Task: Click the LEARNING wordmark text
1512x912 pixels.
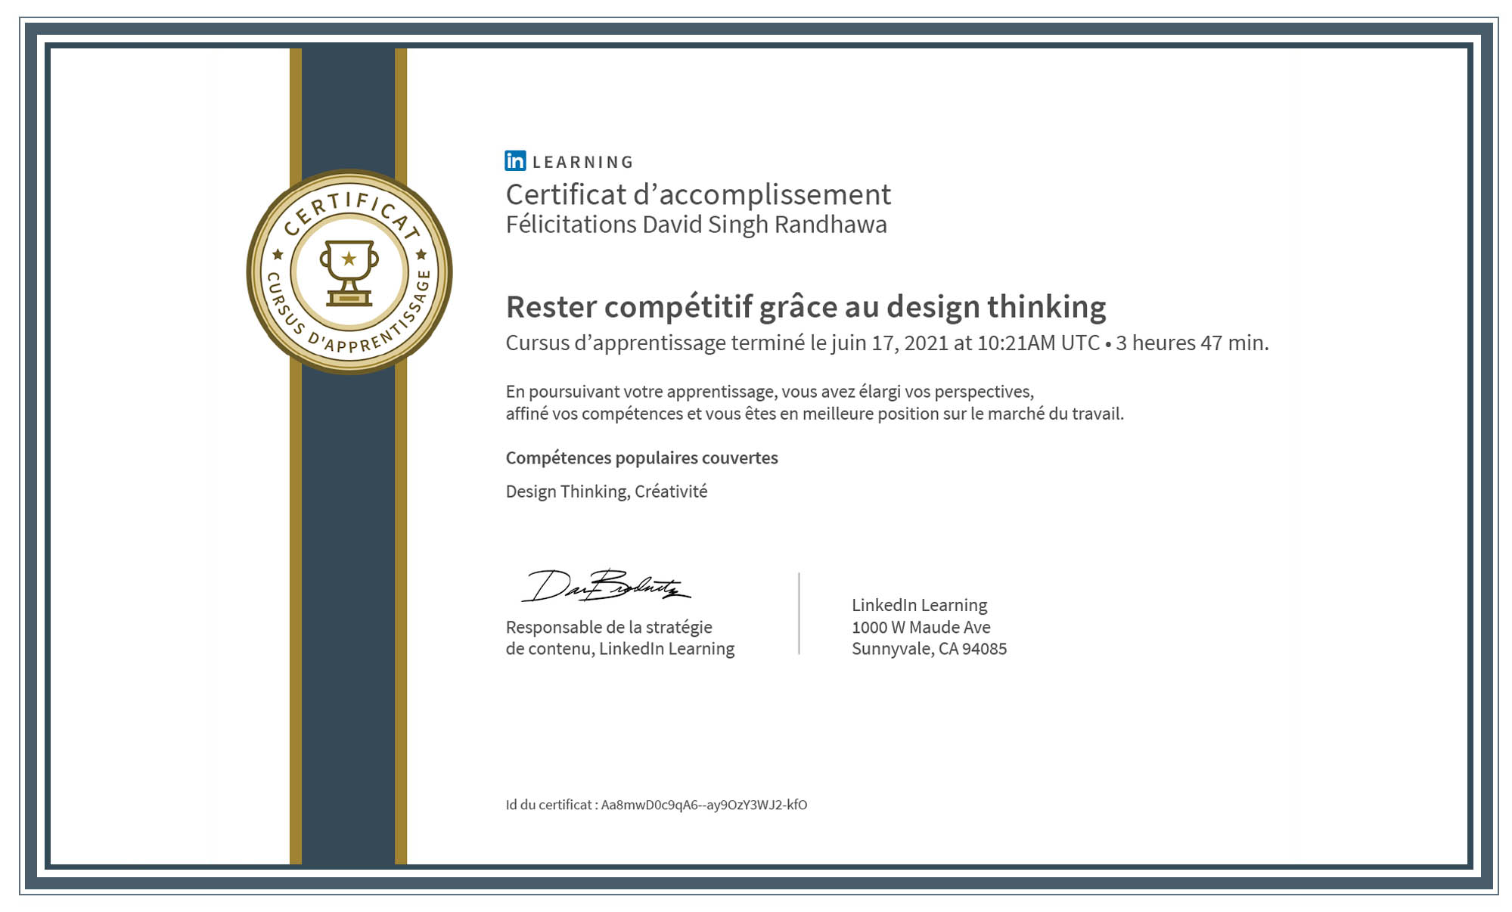Action: (582, 162)
